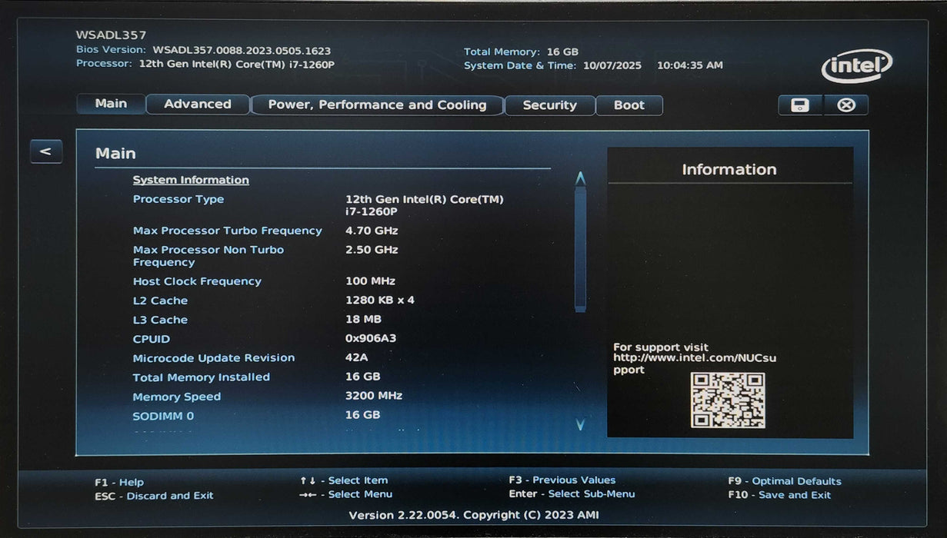Click F10 Save and Exit
The width and height of the screenshot is (947, 538).
[779, 495]
